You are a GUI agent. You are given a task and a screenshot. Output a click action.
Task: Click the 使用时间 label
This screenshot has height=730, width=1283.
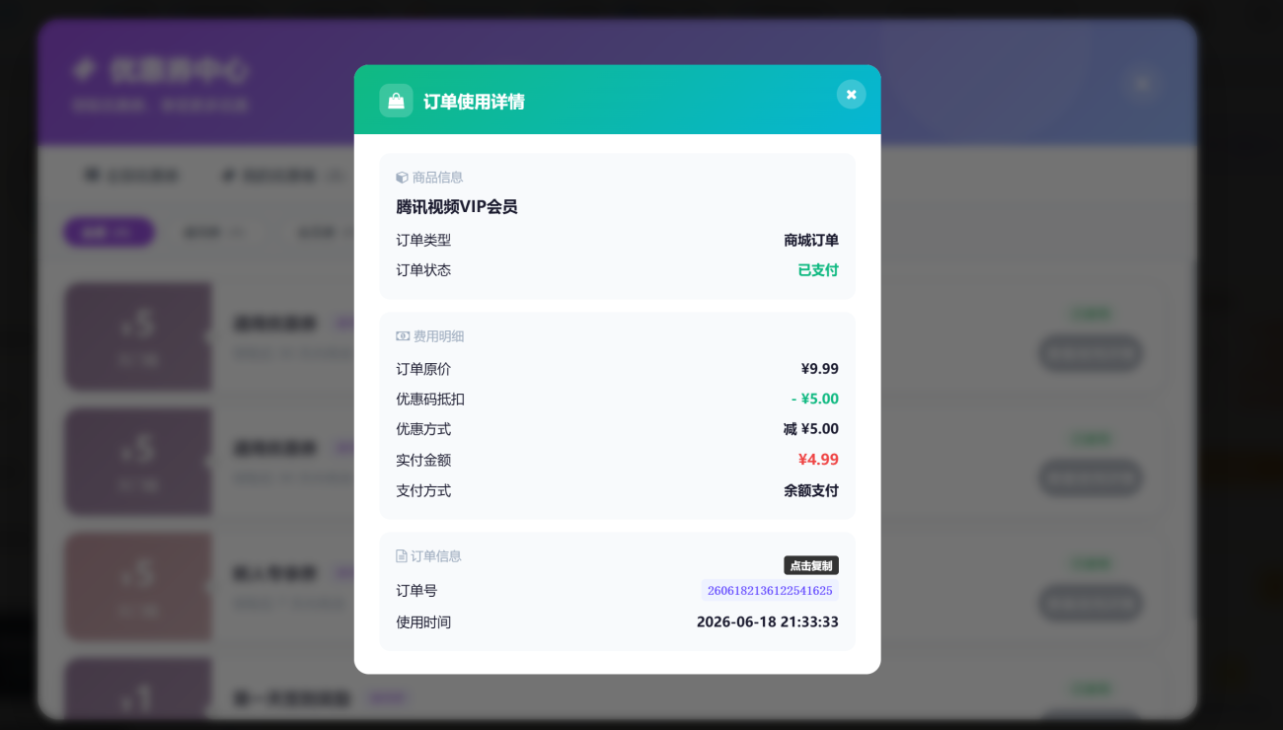[x=423, y=622]
